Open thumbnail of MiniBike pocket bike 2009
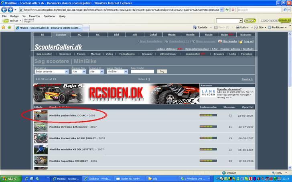 [x=41, y=115]
